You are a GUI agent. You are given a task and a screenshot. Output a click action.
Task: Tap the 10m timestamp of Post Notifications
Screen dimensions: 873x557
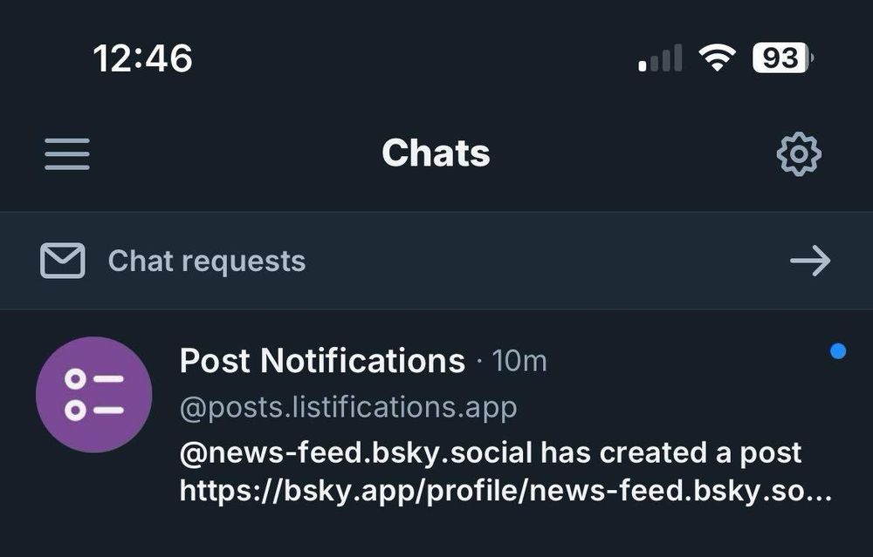[519, 362]
